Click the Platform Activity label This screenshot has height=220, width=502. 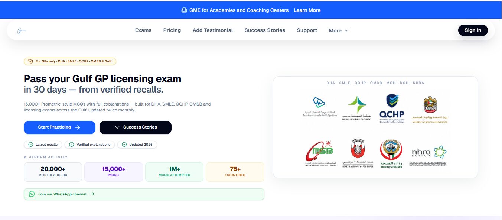click(x=46, y=157)
